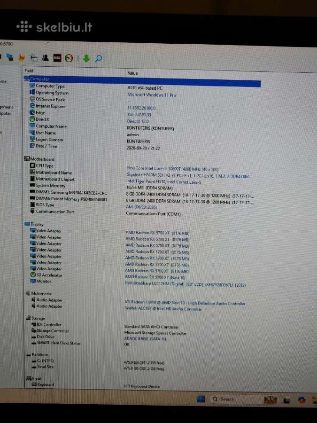Image resolution: width=317 pixels, height=423 pixels.
Task: Select the highlighted Computer group header
Action: [x=142, y=81]
